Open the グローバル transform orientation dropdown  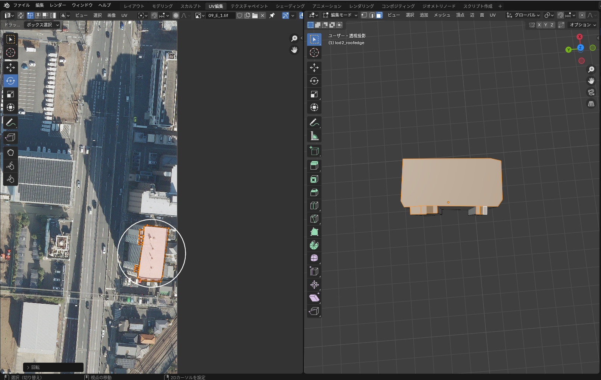coord(523,15)
